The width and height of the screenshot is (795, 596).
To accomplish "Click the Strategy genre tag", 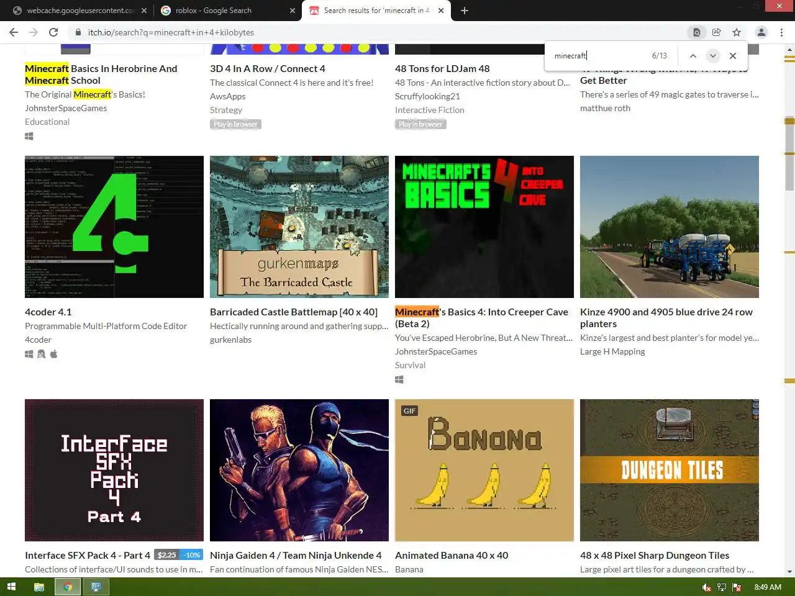I will [x=226, y=110].
